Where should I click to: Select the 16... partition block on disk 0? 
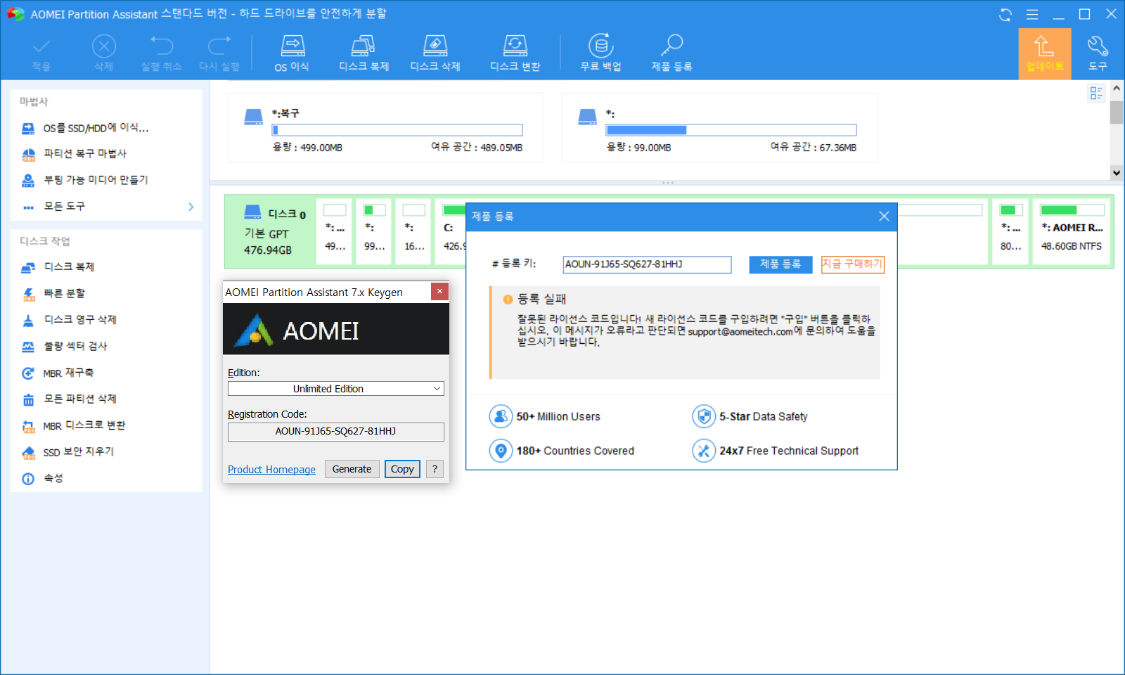(x=413, y=231)
